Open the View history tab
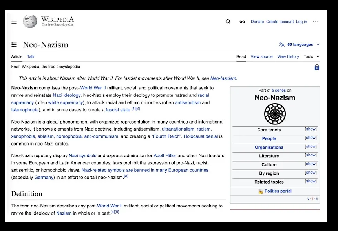This screenshot has width=338, height=231. tap(288, 56)
